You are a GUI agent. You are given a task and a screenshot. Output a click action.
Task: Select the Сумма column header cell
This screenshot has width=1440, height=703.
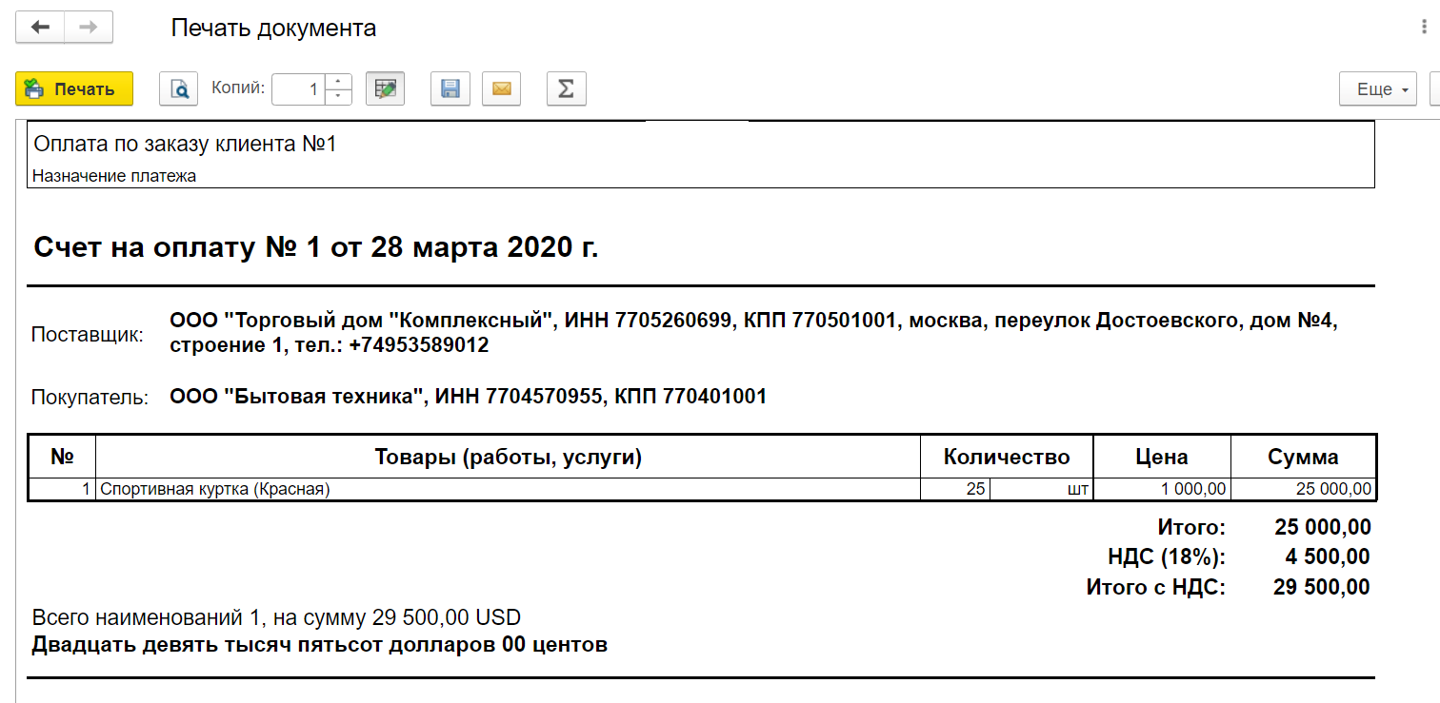click(1303, 457)
